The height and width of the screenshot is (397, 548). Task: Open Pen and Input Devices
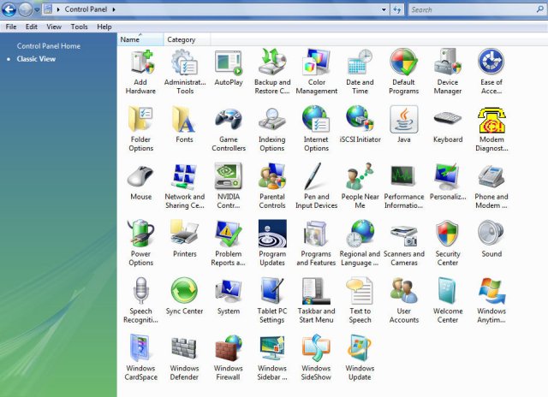pyautogui.click(x=316, y=187)
